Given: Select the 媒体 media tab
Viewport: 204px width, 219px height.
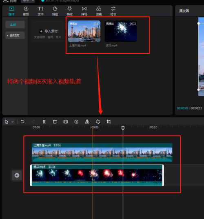Looking at the screenshot, I should [11, 11].
